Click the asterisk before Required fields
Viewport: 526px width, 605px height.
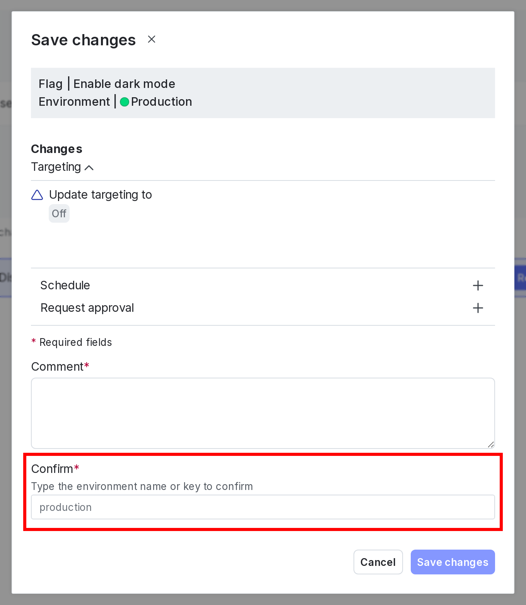click(x=33, y=342)
